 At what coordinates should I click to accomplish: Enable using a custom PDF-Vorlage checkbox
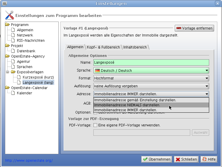click(95, 125)
